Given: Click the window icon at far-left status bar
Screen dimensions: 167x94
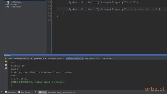Looking at the screenshot, I should pos(2,92).
